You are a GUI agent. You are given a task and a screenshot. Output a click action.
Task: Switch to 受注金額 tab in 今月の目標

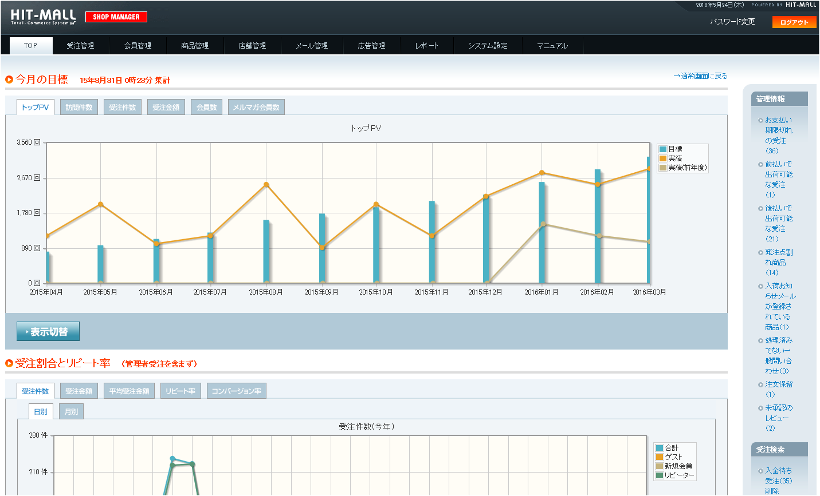click(x=166, y=107)
